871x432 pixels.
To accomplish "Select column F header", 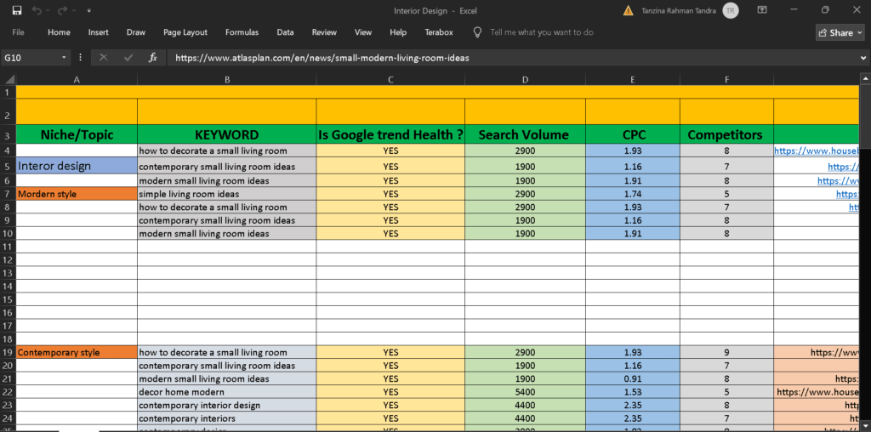I will point(726,79).
